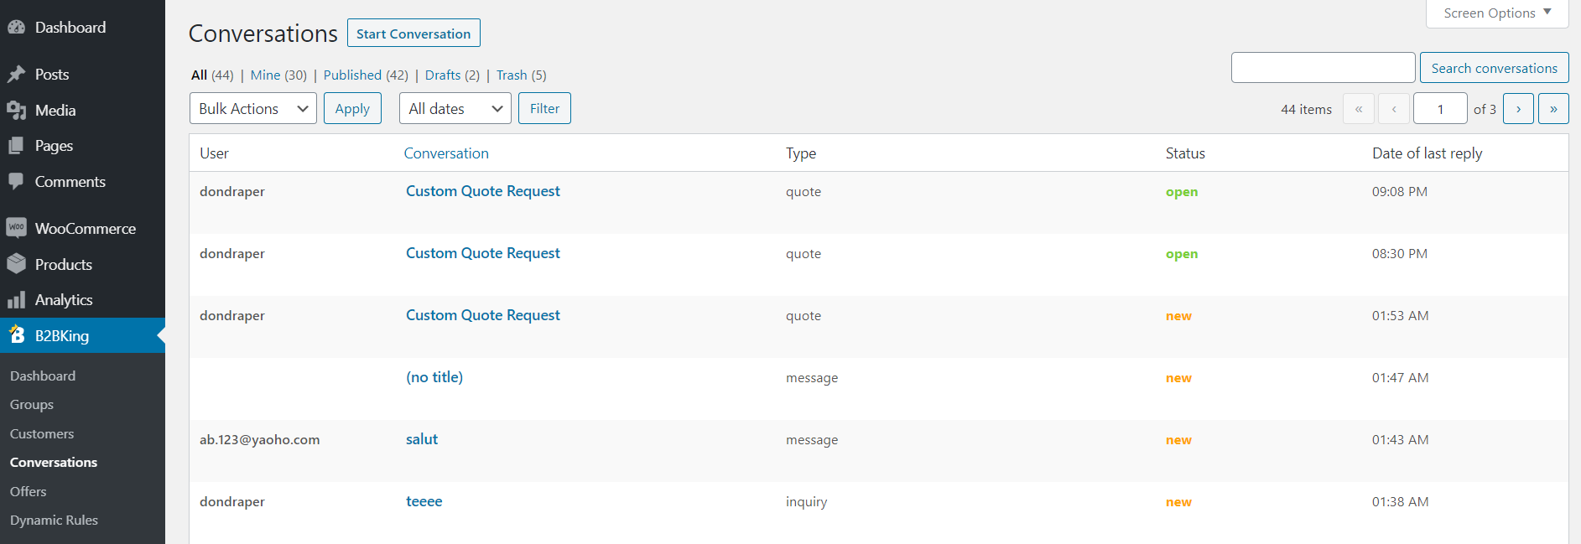Click the Posts pushpin icon
The image size is (1581, 544).
click(x=16, y=75)
